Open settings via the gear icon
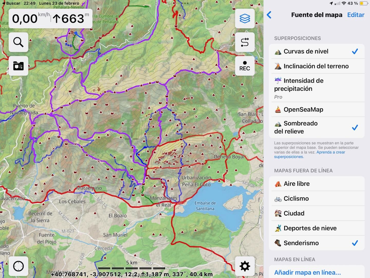Viewport: 370px width, 278px height. point(245,266)
